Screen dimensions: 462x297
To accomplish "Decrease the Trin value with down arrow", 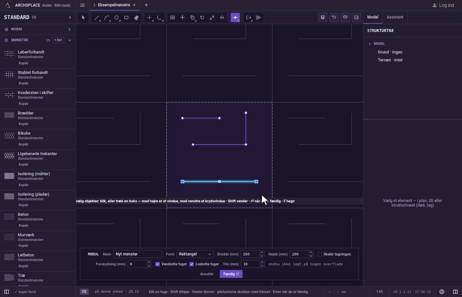I will [262, 266].
